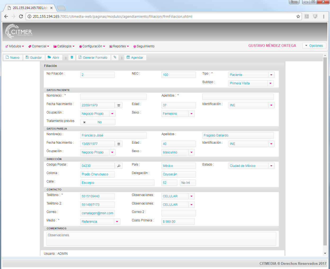This screenshot has width=330, height=269.
Task: Open the Sexo dropdown showing Masculino
Action: point(191,152)
